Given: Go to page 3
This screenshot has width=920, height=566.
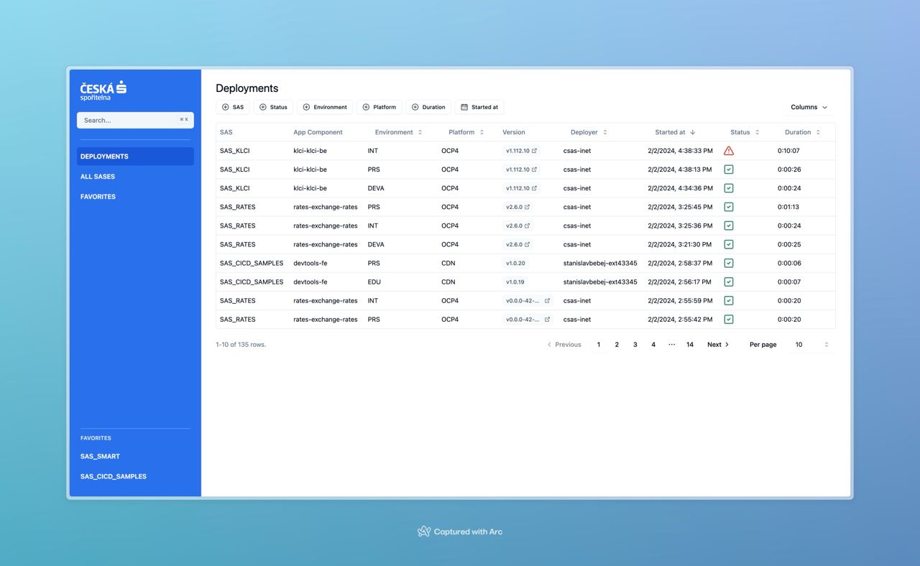Looking at the screenshot, I should (635, 345).
